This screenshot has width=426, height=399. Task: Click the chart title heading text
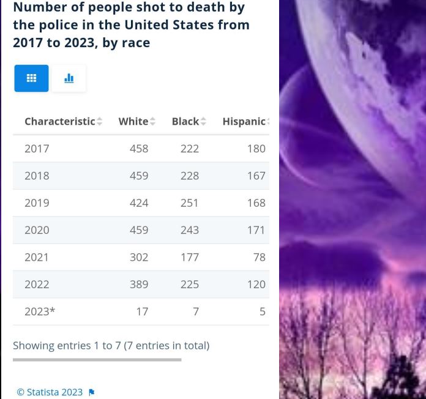131,25
